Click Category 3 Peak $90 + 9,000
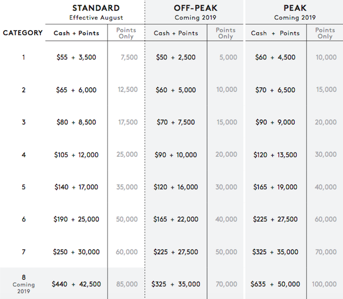This screenshot has width=343, height=299. click(x=275, y=122)
